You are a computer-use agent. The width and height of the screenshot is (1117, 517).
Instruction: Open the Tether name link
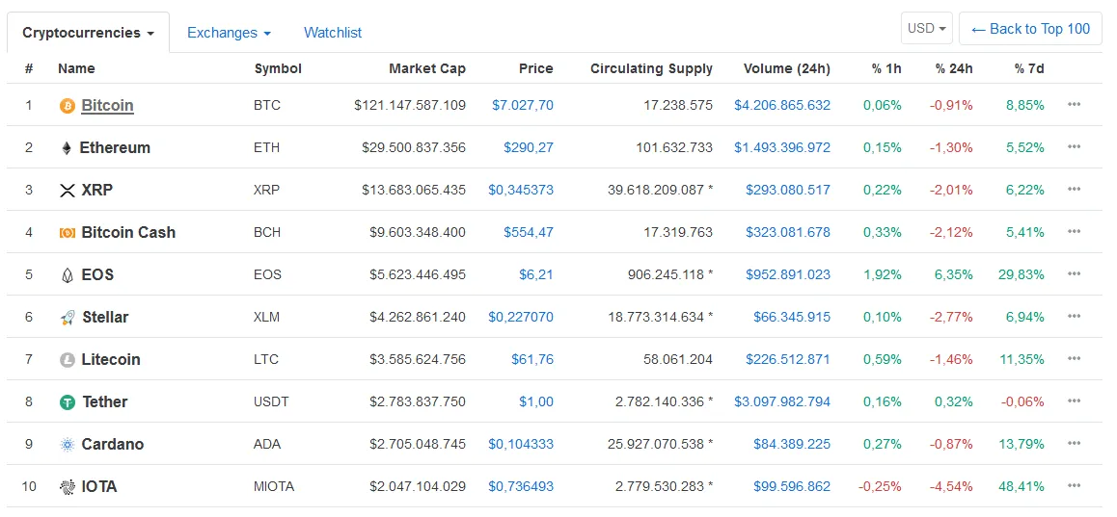tap(105, 401)
